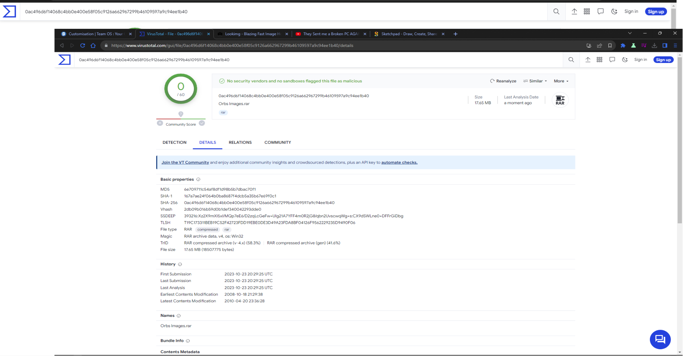The image size is (683, 356).
Task: Click purple music playlist icon in toolbar
Action: click(x=644, y=46)
